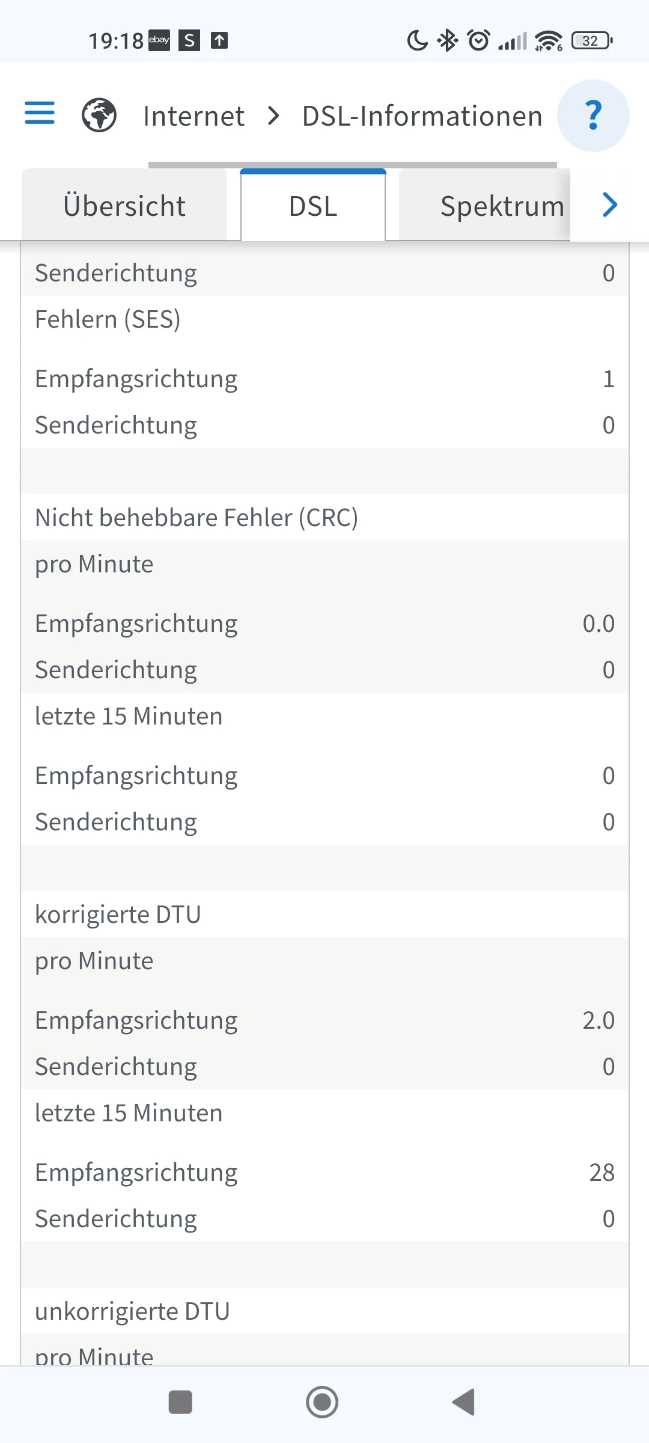Tap the DSL-Informationen page title
Screen dimensions: 649x1443
(x=422, y=116)
